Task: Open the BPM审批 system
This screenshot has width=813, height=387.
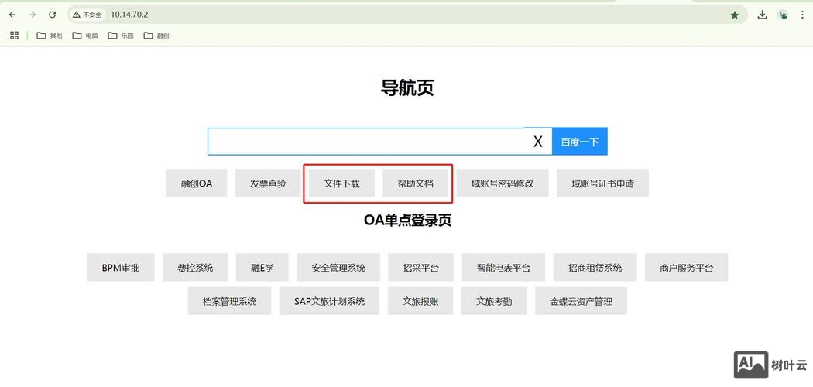Action: tap(120, 267)
